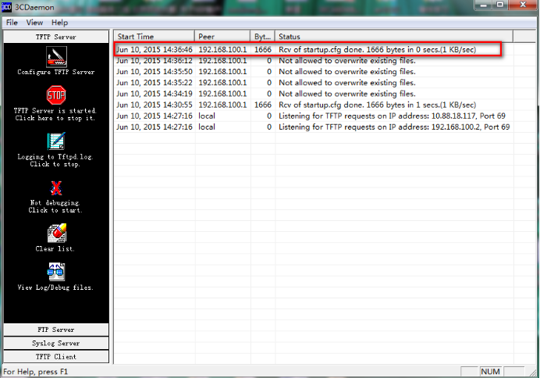Click status listening on 192.168.100.2, Port 69
Viewport: 540px width, 378px height.
394,127
